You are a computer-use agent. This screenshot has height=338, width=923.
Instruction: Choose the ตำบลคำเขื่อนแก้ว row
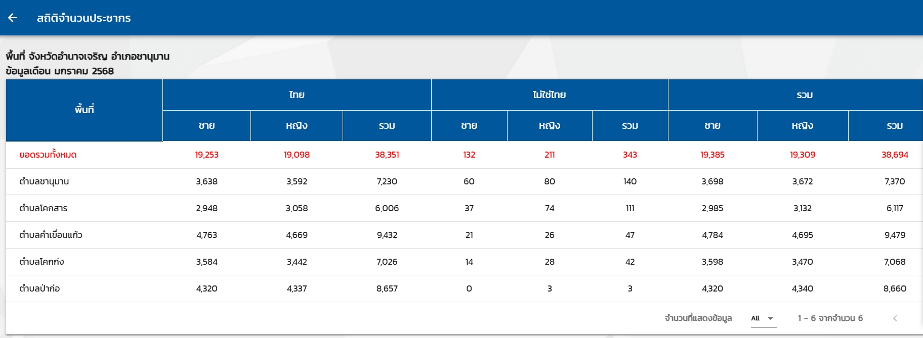click(51, 235)
